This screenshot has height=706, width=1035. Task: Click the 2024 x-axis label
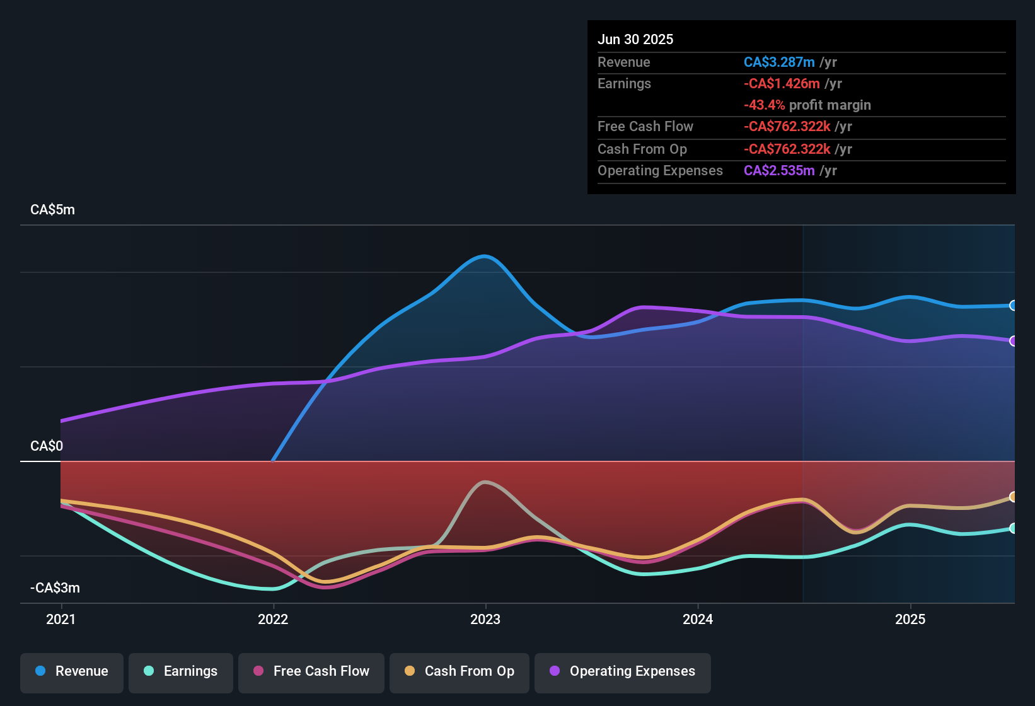click(x=698, y=620)
